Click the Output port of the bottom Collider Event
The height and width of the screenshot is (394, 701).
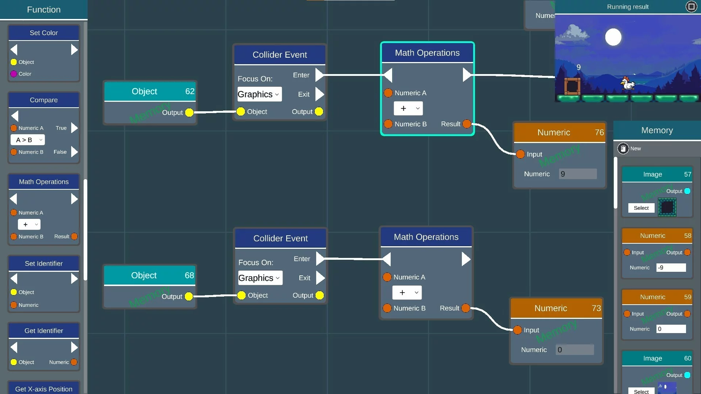[x=319, y=295]
